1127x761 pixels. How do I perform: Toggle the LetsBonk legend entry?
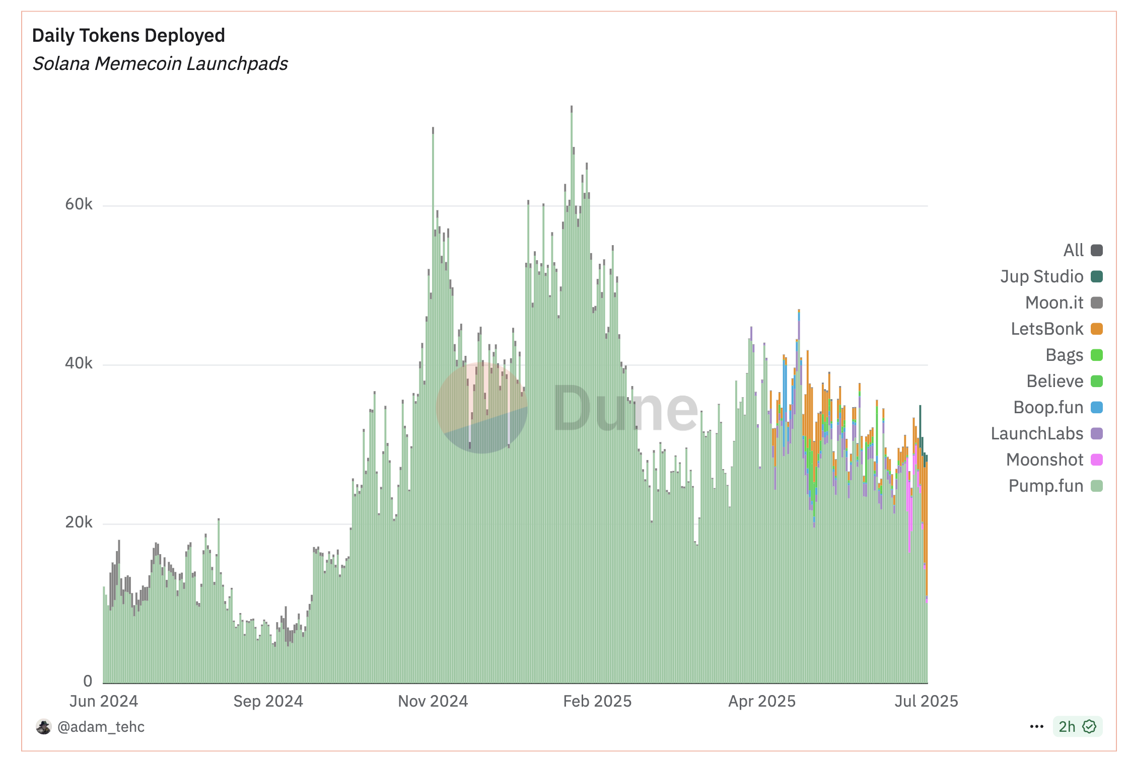tap(1047, 329)
